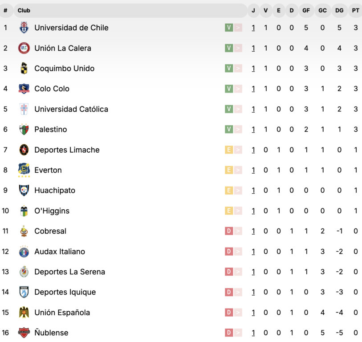Click the PT column header

click(355, 10)
